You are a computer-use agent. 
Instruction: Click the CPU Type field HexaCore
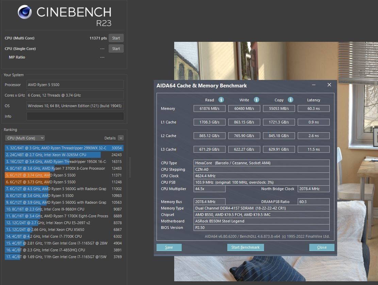[x=262, y=163]
